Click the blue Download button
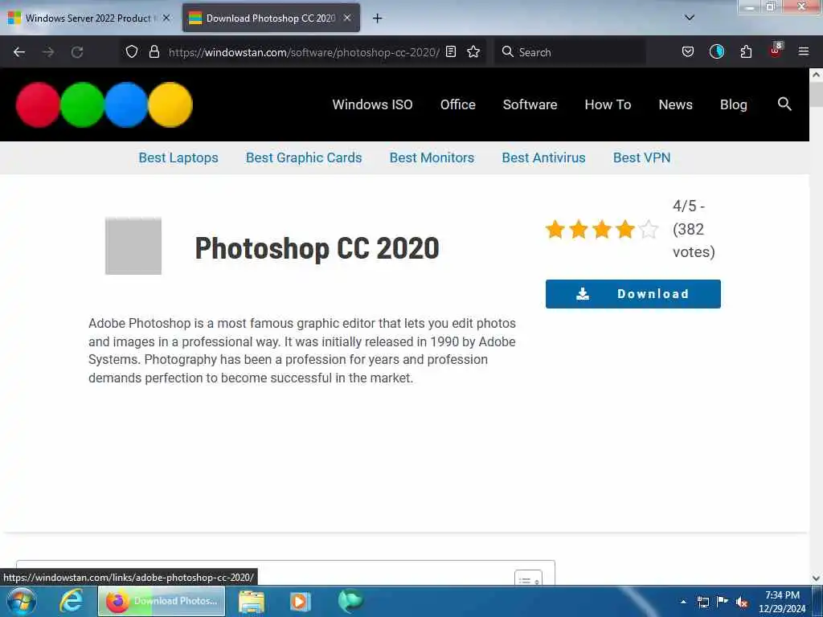 (633, 294)
